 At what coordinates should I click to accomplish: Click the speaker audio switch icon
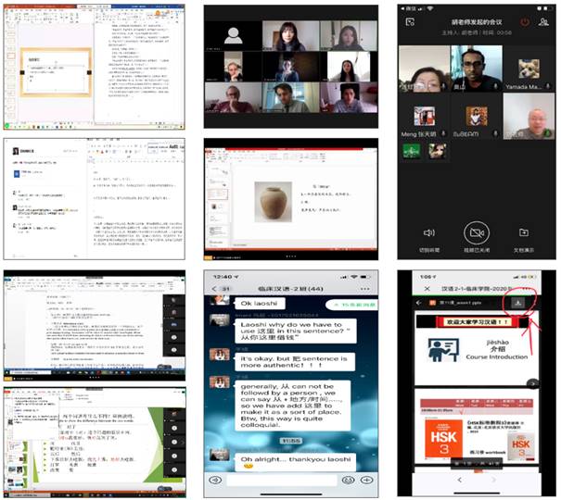tap(428, 232)
